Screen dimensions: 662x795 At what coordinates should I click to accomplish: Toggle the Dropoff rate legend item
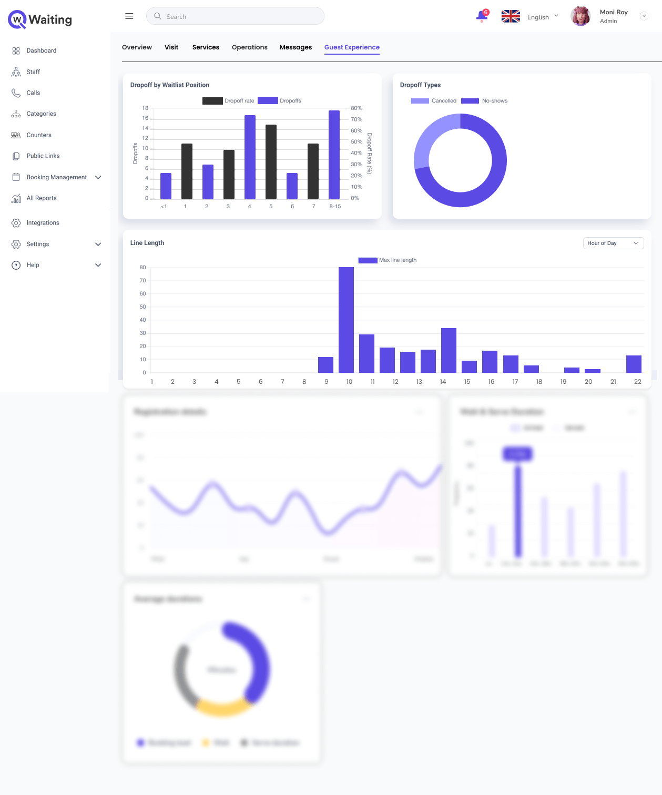(228, 101)
